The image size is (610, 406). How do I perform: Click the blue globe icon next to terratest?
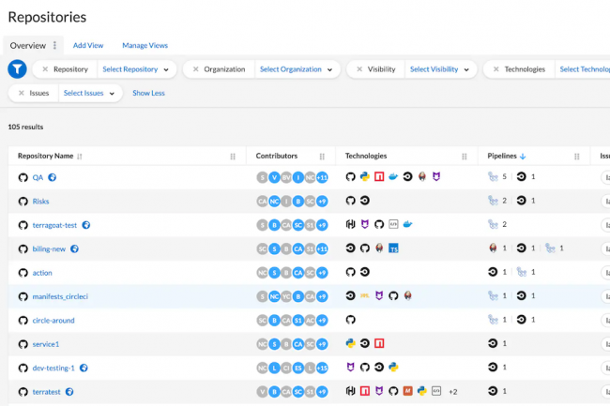point(69,392)
